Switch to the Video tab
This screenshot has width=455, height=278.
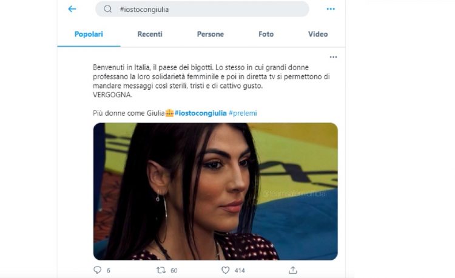coord(318,34)
